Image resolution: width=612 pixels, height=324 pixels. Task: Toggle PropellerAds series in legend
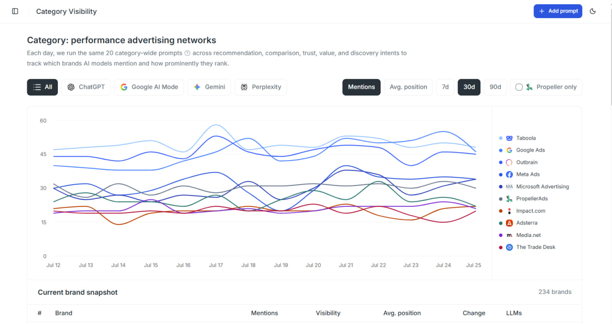pyautogui.click(x=523, y=199)
